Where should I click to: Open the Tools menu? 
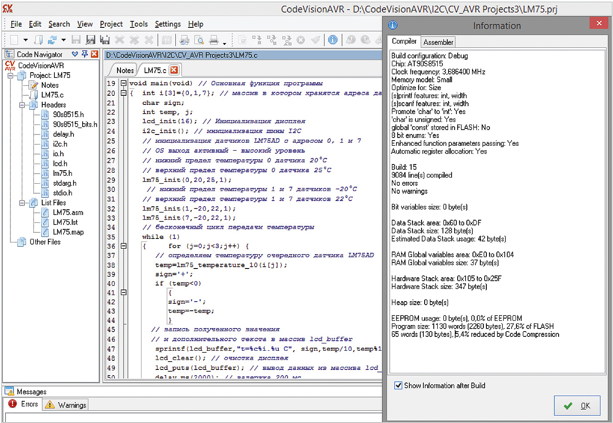click(139, 24)
